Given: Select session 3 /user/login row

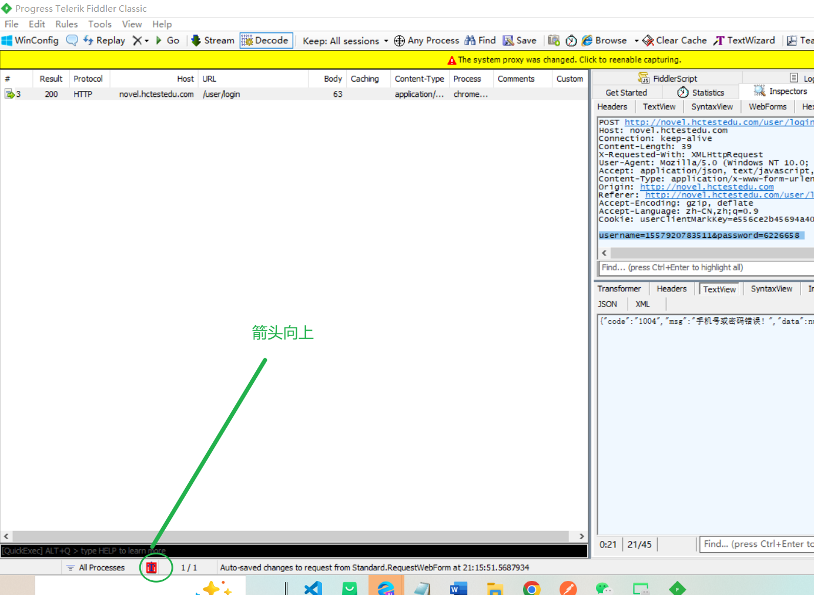Looking at the screenshot, I should click(x=294, y=94).
